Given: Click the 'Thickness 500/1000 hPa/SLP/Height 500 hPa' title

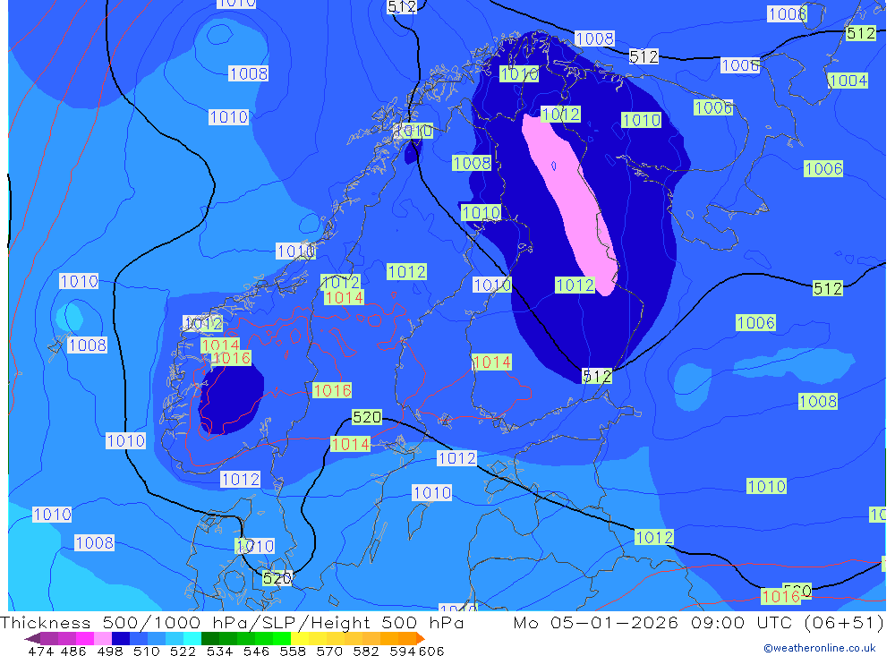Looking at the screenshot, I should 232,622.
